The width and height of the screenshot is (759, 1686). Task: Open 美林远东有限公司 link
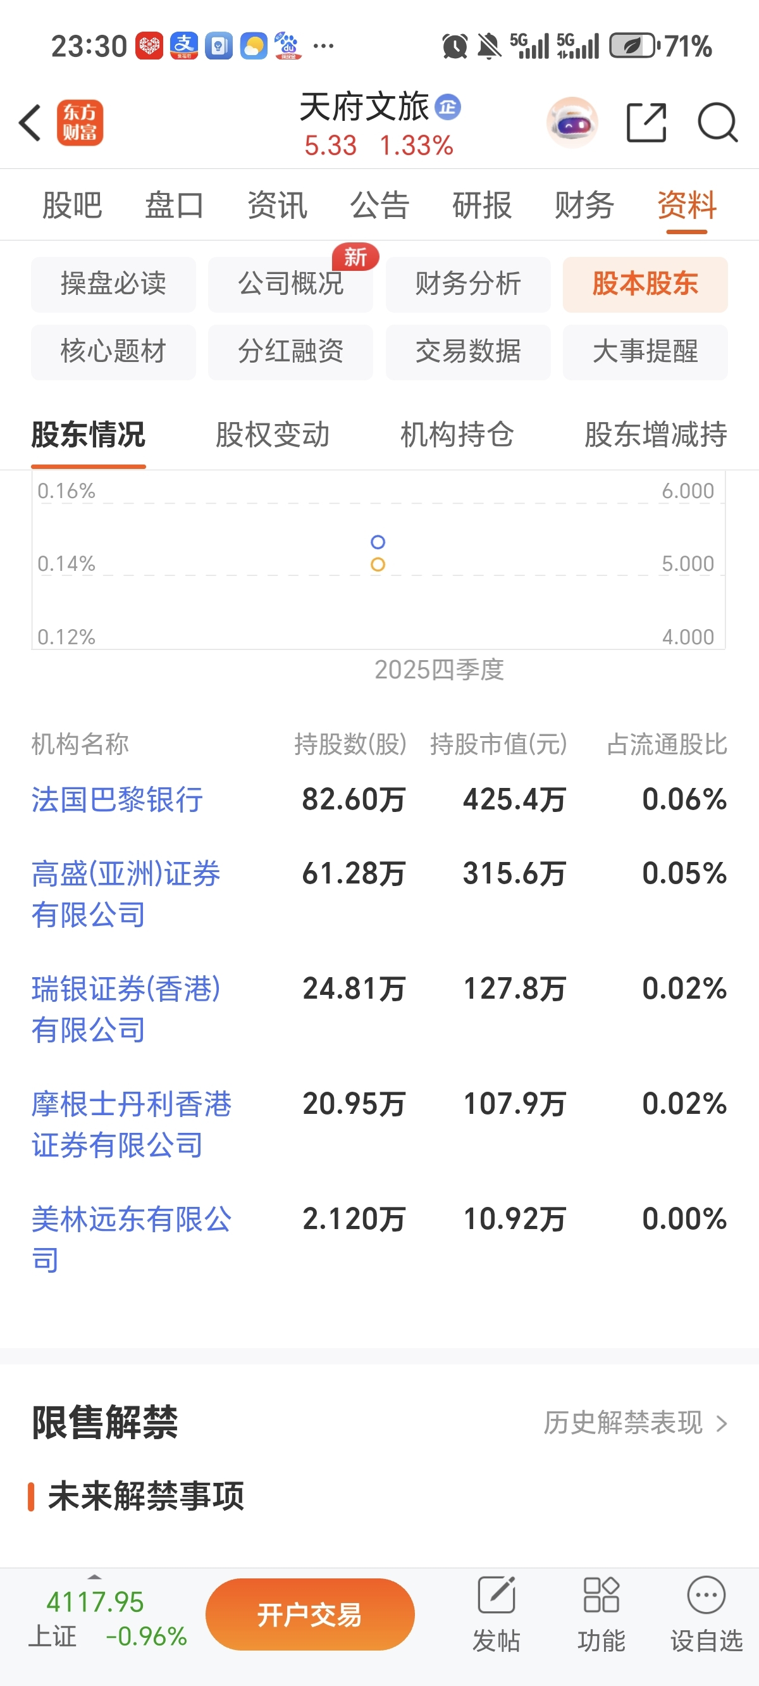coord(132,1240)
